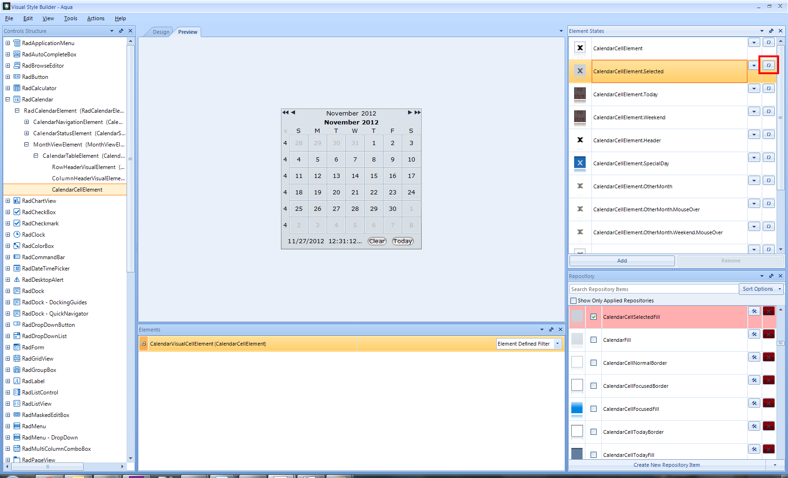The image size is (788, 478).
Task: Edit the CalendarFill repository item
Action: [x=754, y=334]
